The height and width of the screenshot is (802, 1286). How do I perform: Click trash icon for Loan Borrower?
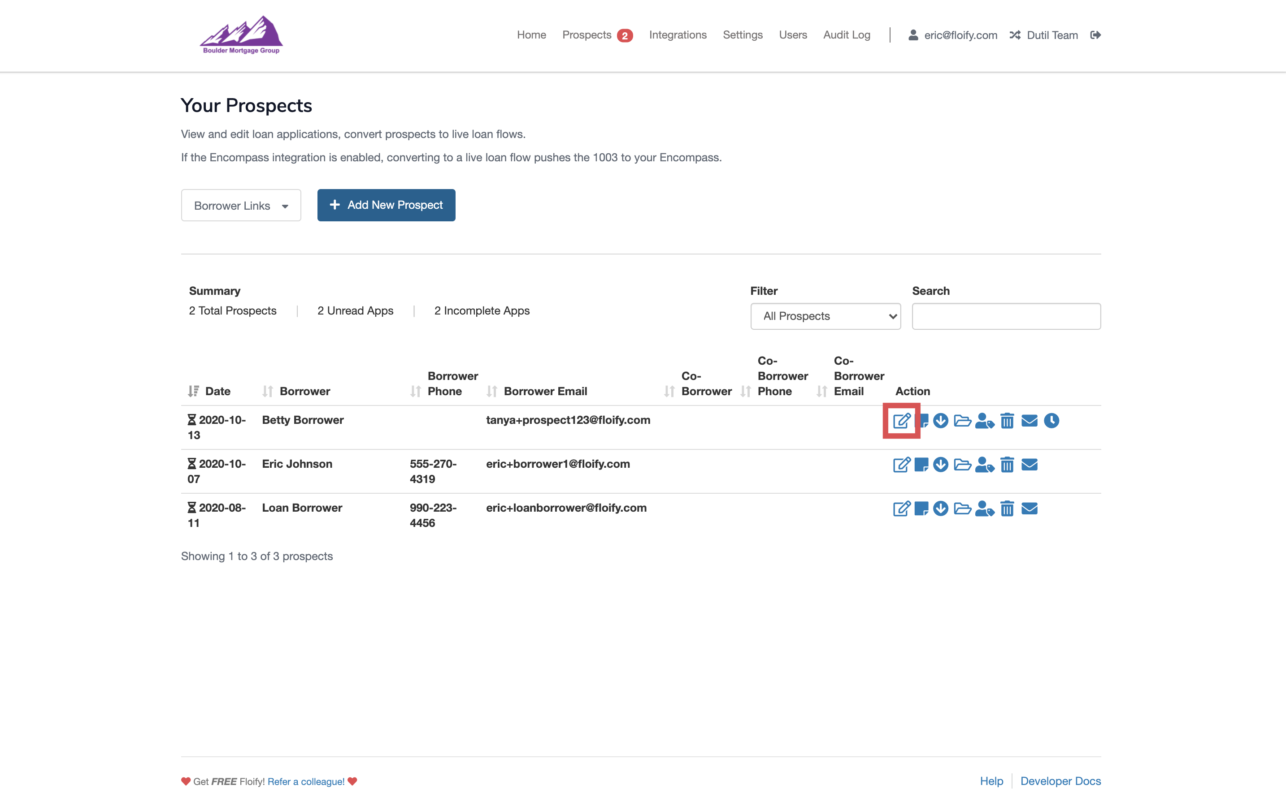(1007, 509)
